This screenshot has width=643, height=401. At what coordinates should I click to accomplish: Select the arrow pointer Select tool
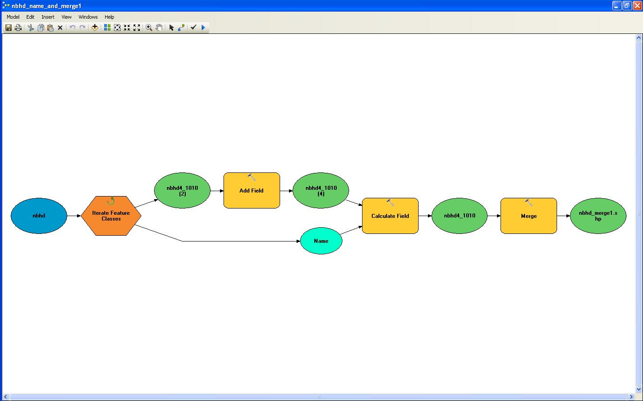(171, 28)
